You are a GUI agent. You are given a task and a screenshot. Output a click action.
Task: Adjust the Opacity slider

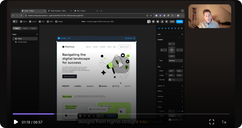[179, 111]
